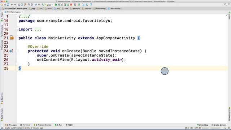
Task: Copy selection with the toolbar Copy icon
Action: click(x=22, y=5)
